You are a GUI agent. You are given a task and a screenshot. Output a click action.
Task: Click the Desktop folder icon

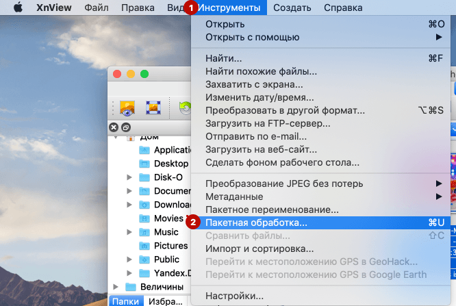point(144,164)
